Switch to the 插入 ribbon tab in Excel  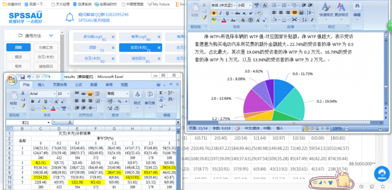[x=41, y=85]
